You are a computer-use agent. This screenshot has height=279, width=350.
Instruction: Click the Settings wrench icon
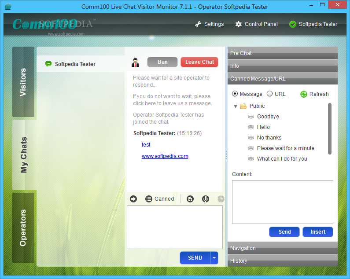198,24
